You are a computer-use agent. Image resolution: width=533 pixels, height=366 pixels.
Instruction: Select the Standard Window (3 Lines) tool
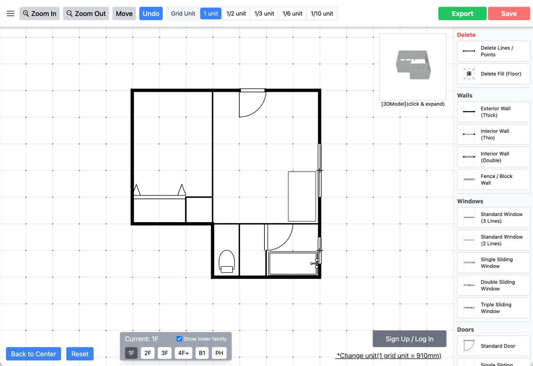(493, 217)
